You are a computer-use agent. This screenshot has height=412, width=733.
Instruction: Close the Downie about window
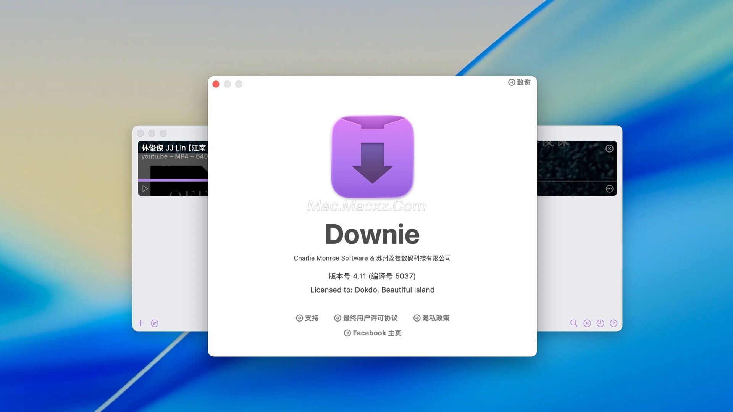pos(216,84)
